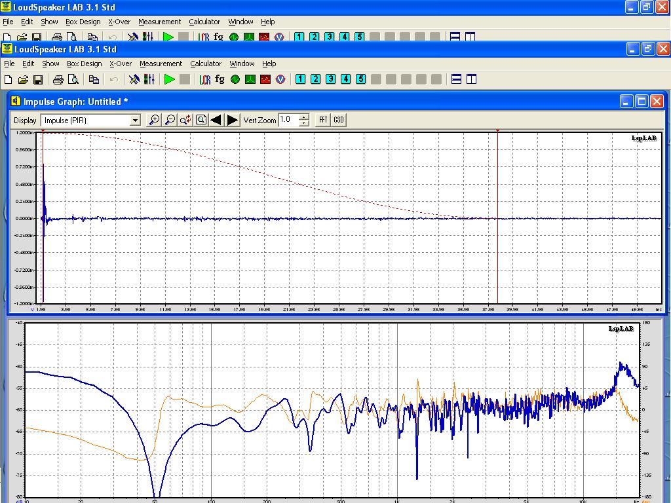Viewport: 671px width, 503px height.
Task: Minimize the Impulse Graph child window
Action: point(626,102)
